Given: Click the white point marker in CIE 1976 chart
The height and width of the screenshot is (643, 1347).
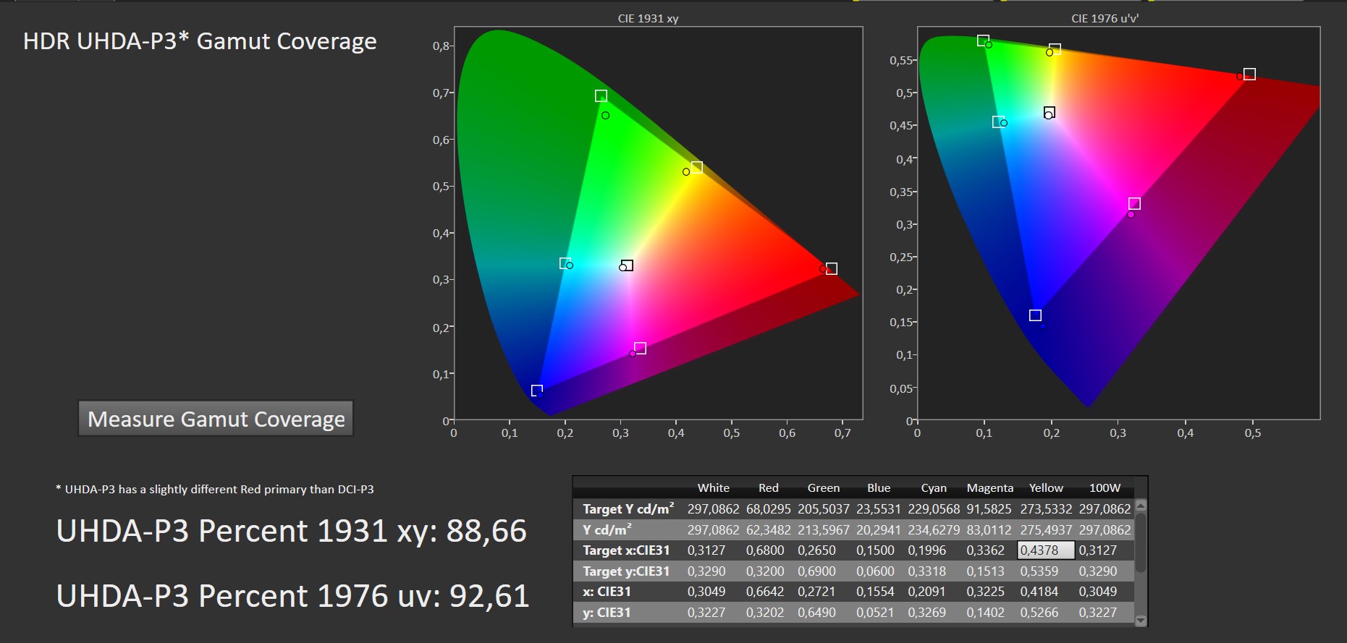Looking at the screenshot, I should coord(1050,113).
